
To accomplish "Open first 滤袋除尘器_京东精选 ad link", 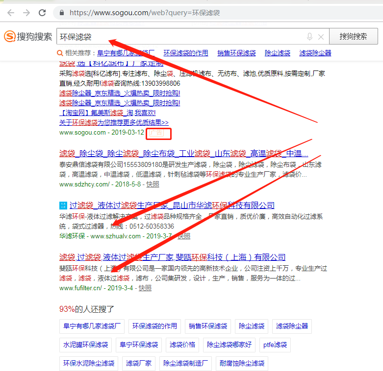I will pos(120,93).
